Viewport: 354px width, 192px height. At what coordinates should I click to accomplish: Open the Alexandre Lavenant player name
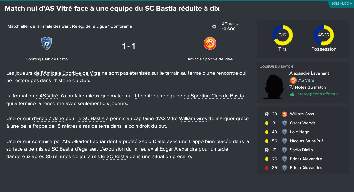tap(309, 73)
